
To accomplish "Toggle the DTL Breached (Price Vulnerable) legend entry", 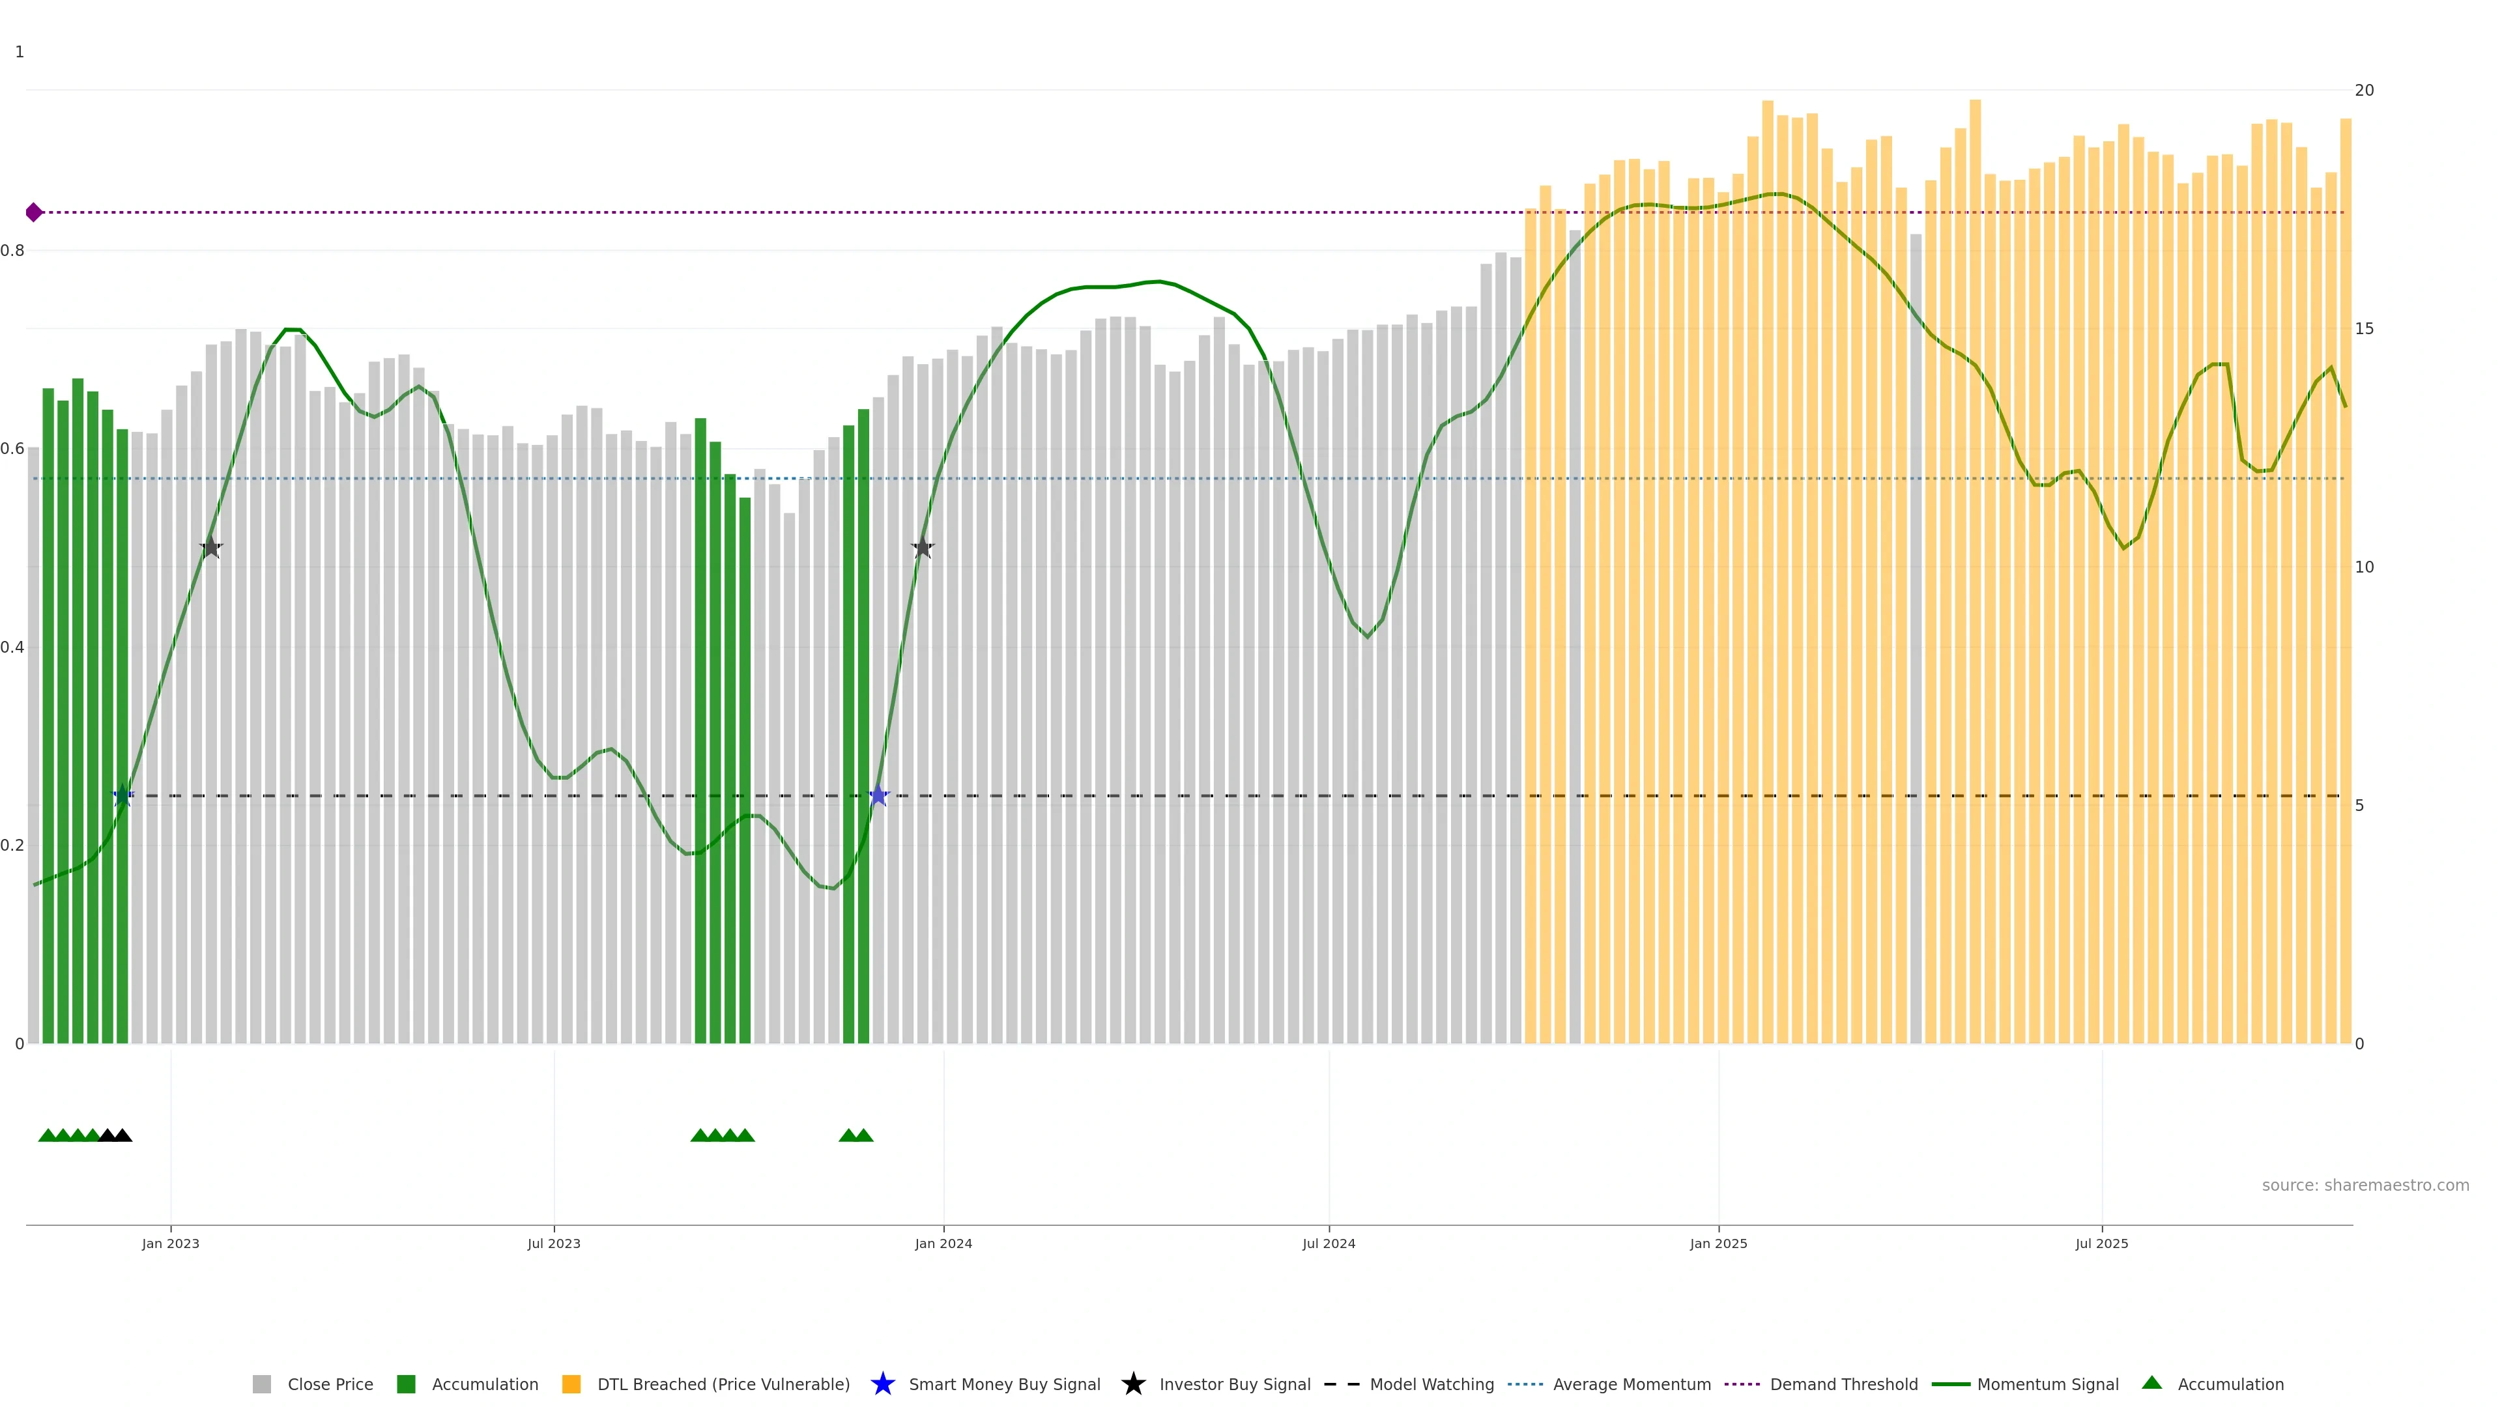I will pyautogui.click(x=723, y=1385).
